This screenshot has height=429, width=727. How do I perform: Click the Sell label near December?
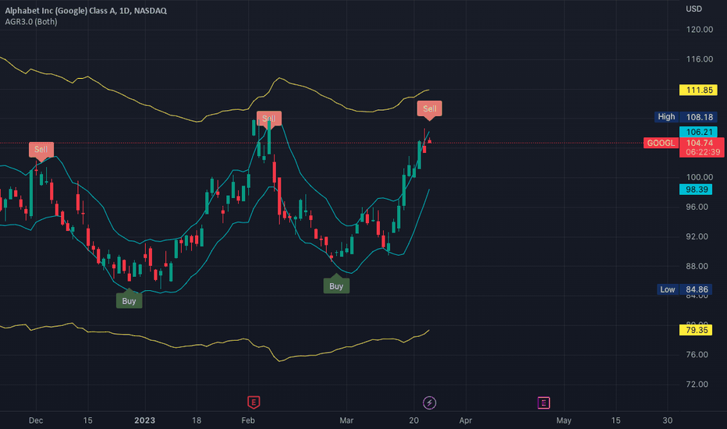(41, 149)
